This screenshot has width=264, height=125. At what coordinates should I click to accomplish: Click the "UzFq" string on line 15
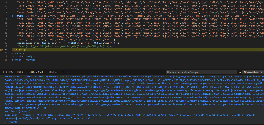(21, 6)
